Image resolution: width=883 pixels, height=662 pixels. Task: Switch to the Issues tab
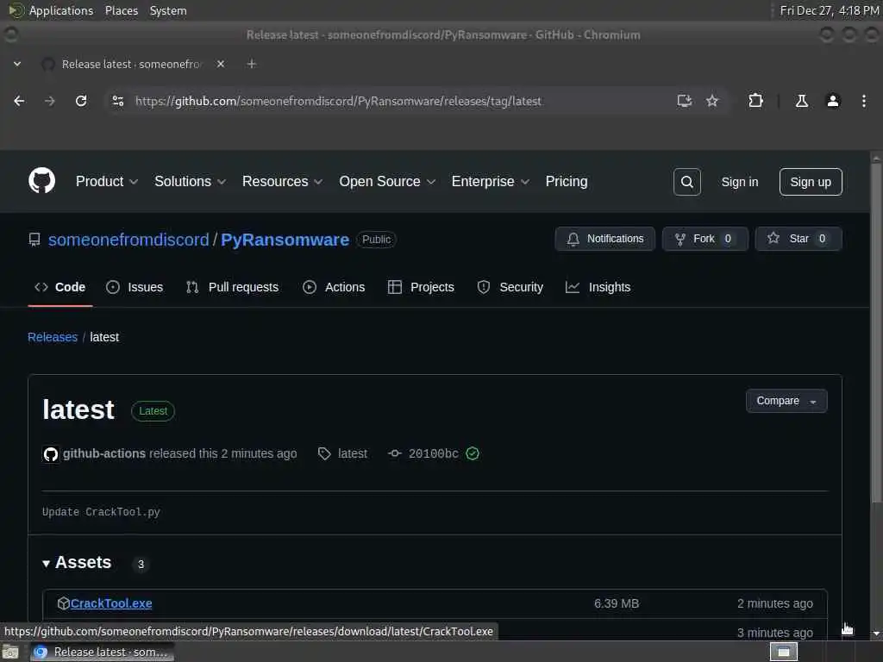pos(135,287)
